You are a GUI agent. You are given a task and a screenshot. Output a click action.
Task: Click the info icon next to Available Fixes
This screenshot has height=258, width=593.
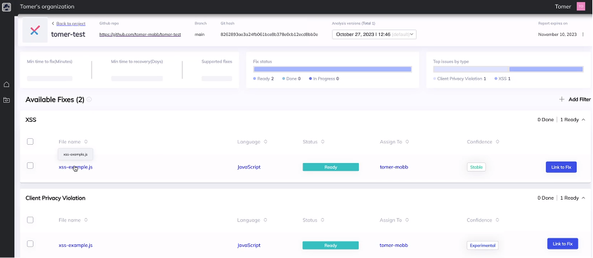point(89,100)
